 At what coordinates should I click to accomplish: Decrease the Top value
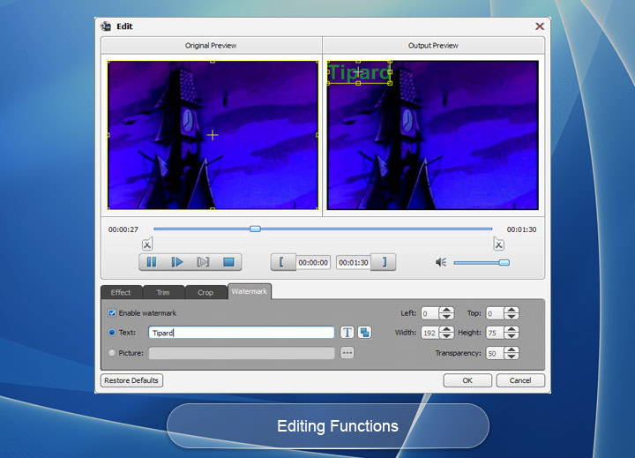tap(512, 316)
